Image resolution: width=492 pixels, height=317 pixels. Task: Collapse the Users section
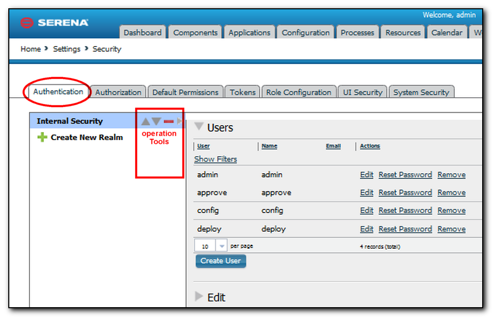(x=199, y=127)
